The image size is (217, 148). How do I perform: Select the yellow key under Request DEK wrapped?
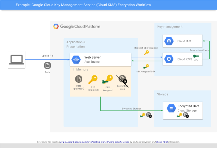pos(146,53)
